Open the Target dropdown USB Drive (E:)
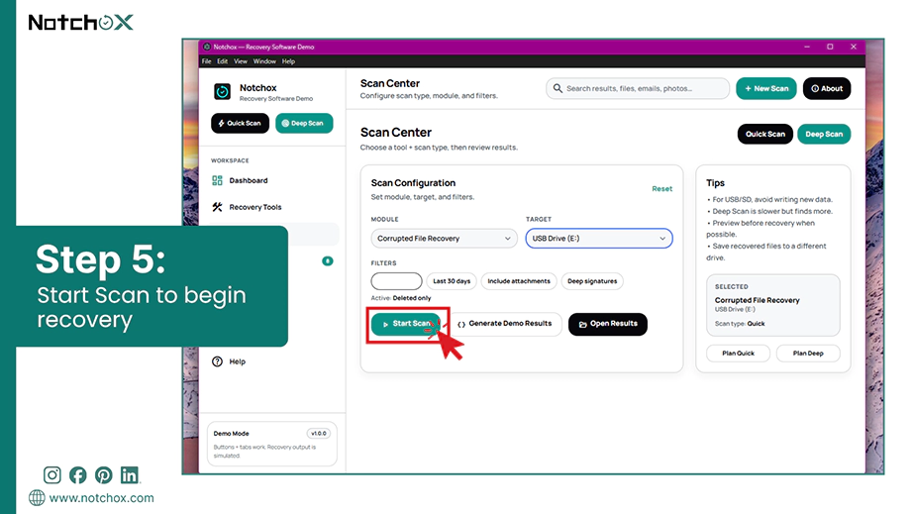Viewport: 913px width, 514px height. (599, 238)
